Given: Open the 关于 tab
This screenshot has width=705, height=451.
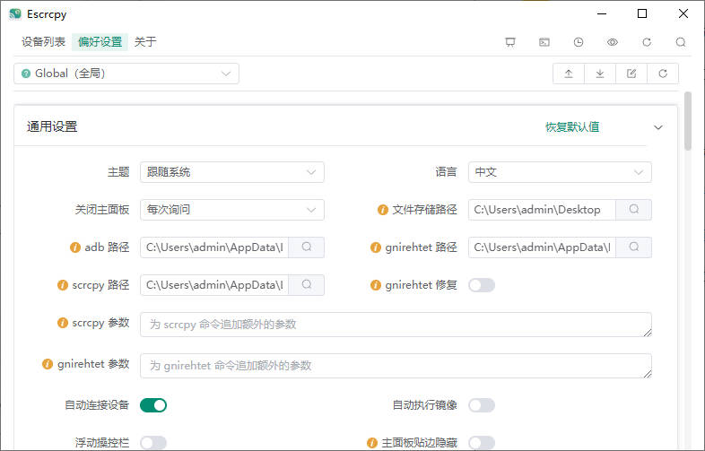Looking at the screenshot, I should tap(145, 42).
